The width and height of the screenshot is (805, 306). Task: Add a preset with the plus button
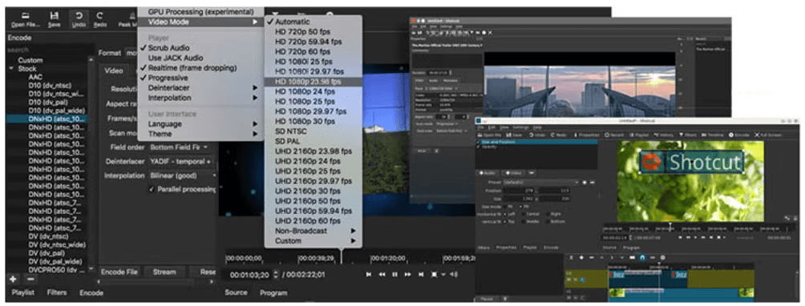[x=13, y=280]
